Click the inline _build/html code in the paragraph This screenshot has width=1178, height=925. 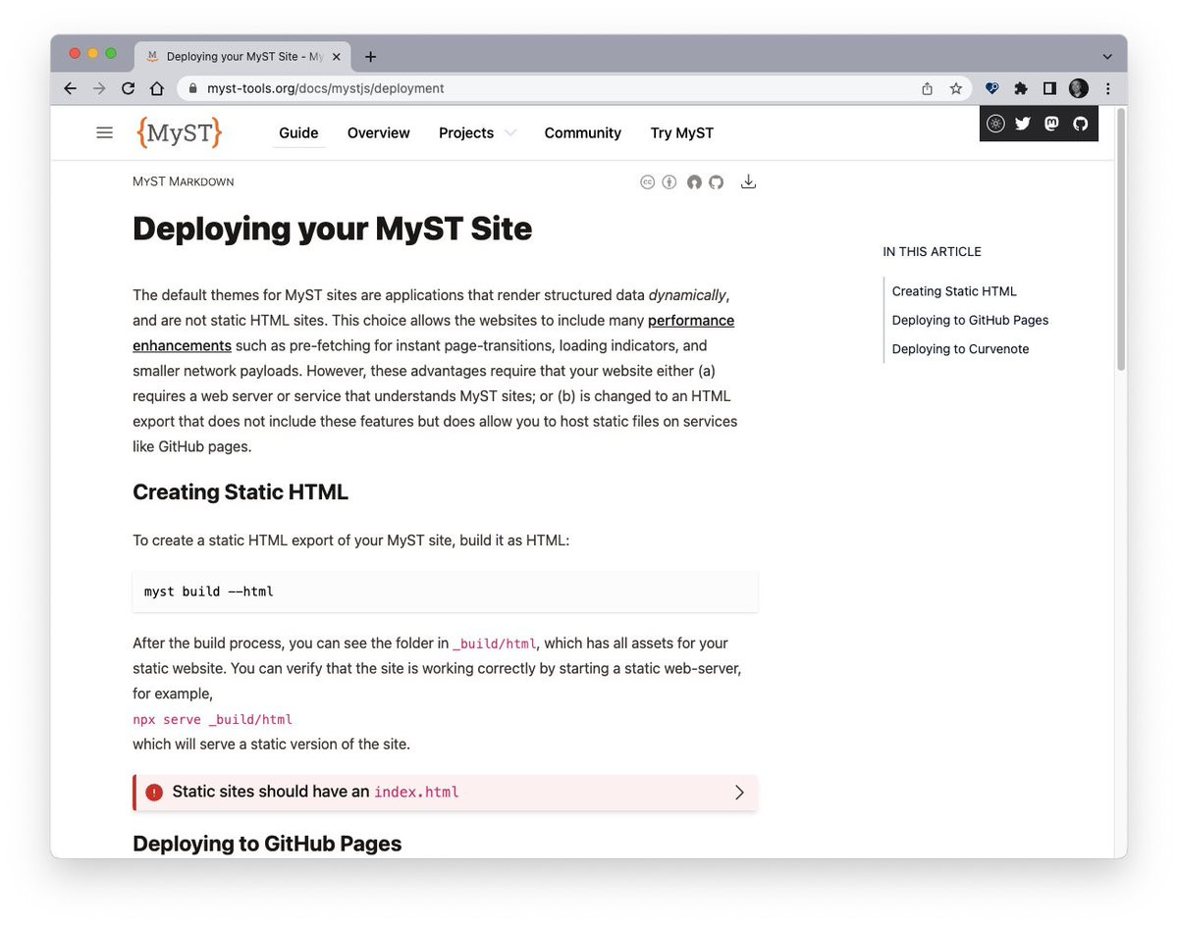495,643
